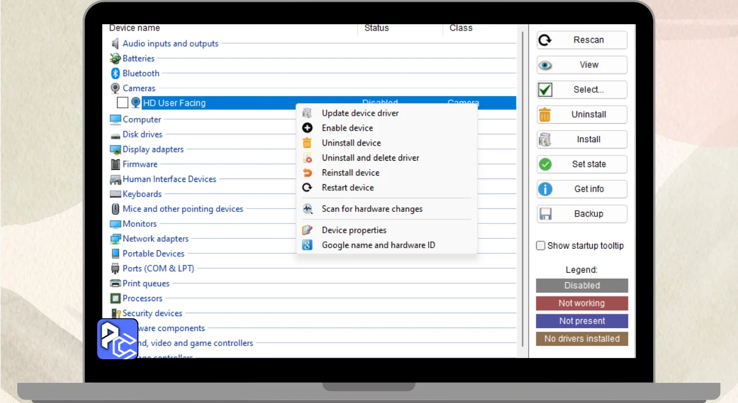The image size is (738, 403).
Task: Click the Display adapters category icon
Action: (x=115, y=149)
